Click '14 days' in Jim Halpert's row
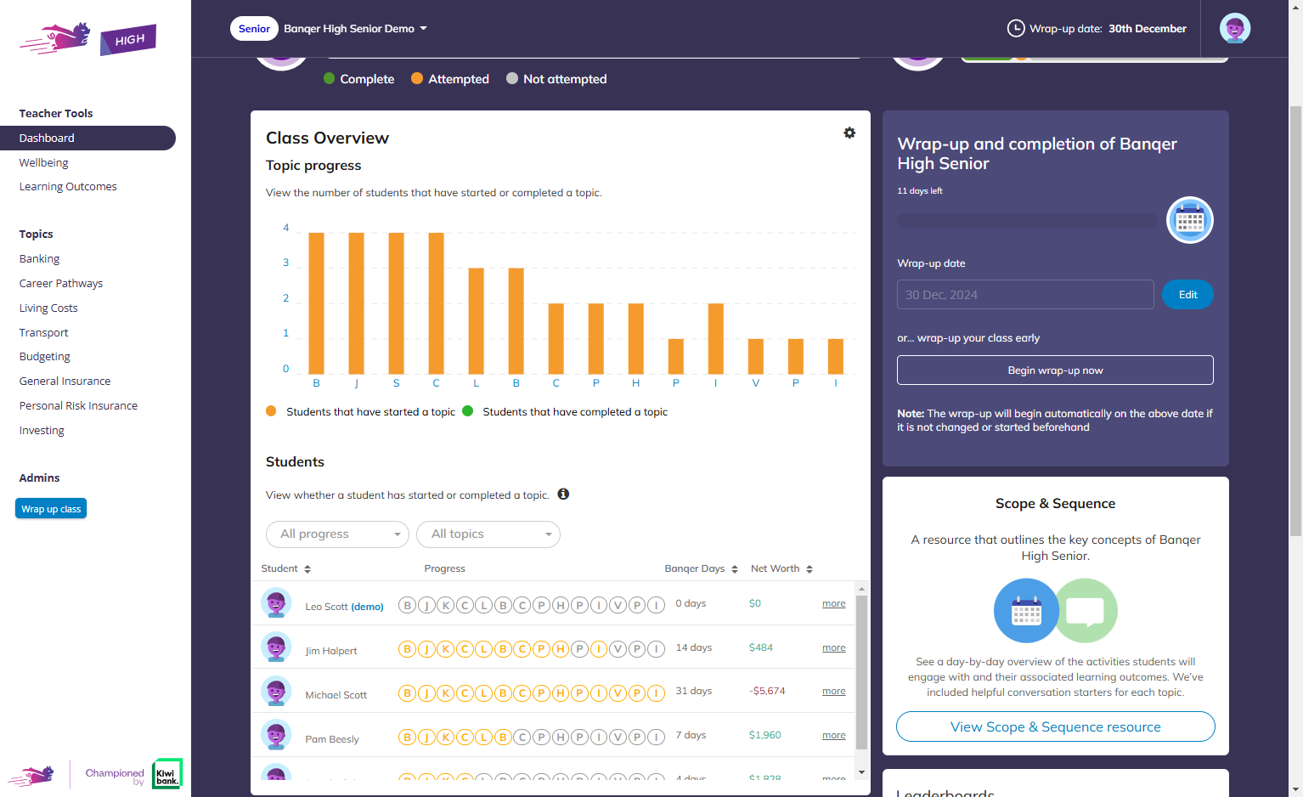This screenshot has height=797, width=1303. click(x=693, y=647)
